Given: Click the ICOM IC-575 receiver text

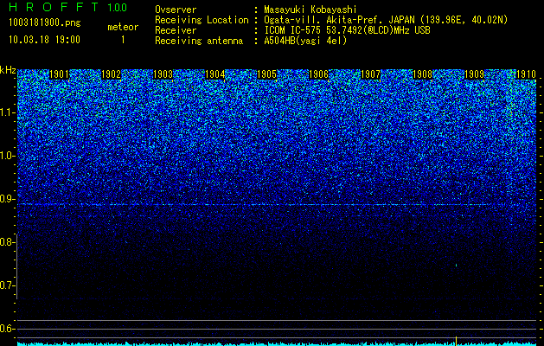Looking at the screenshot, I should [347, 30].
